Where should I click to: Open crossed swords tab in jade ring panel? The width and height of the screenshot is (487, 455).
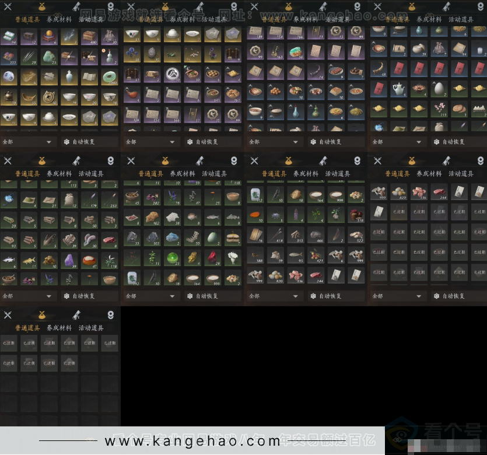click(8, 6)
